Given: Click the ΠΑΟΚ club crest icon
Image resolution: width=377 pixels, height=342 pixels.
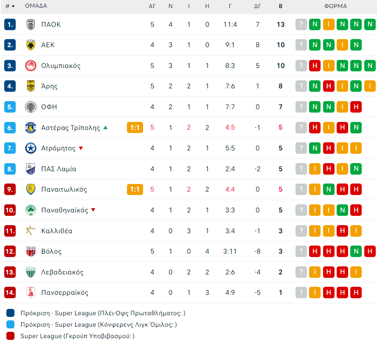Looking at the screenshot, I should [31, 24].
